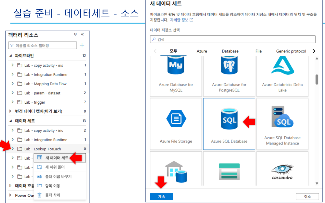
Task: Click the 취소 button
Action: click(307, 197)
